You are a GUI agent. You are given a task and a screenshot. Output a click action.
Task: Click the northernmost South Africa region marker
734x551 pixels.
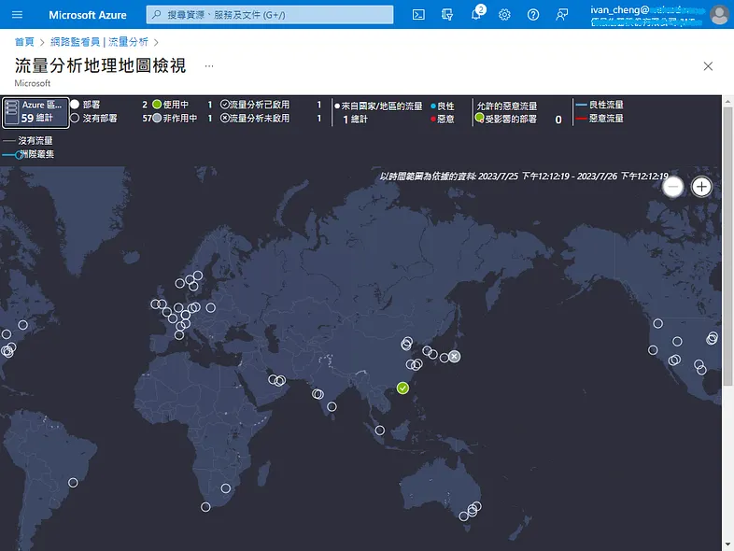(x=226, y=488)
